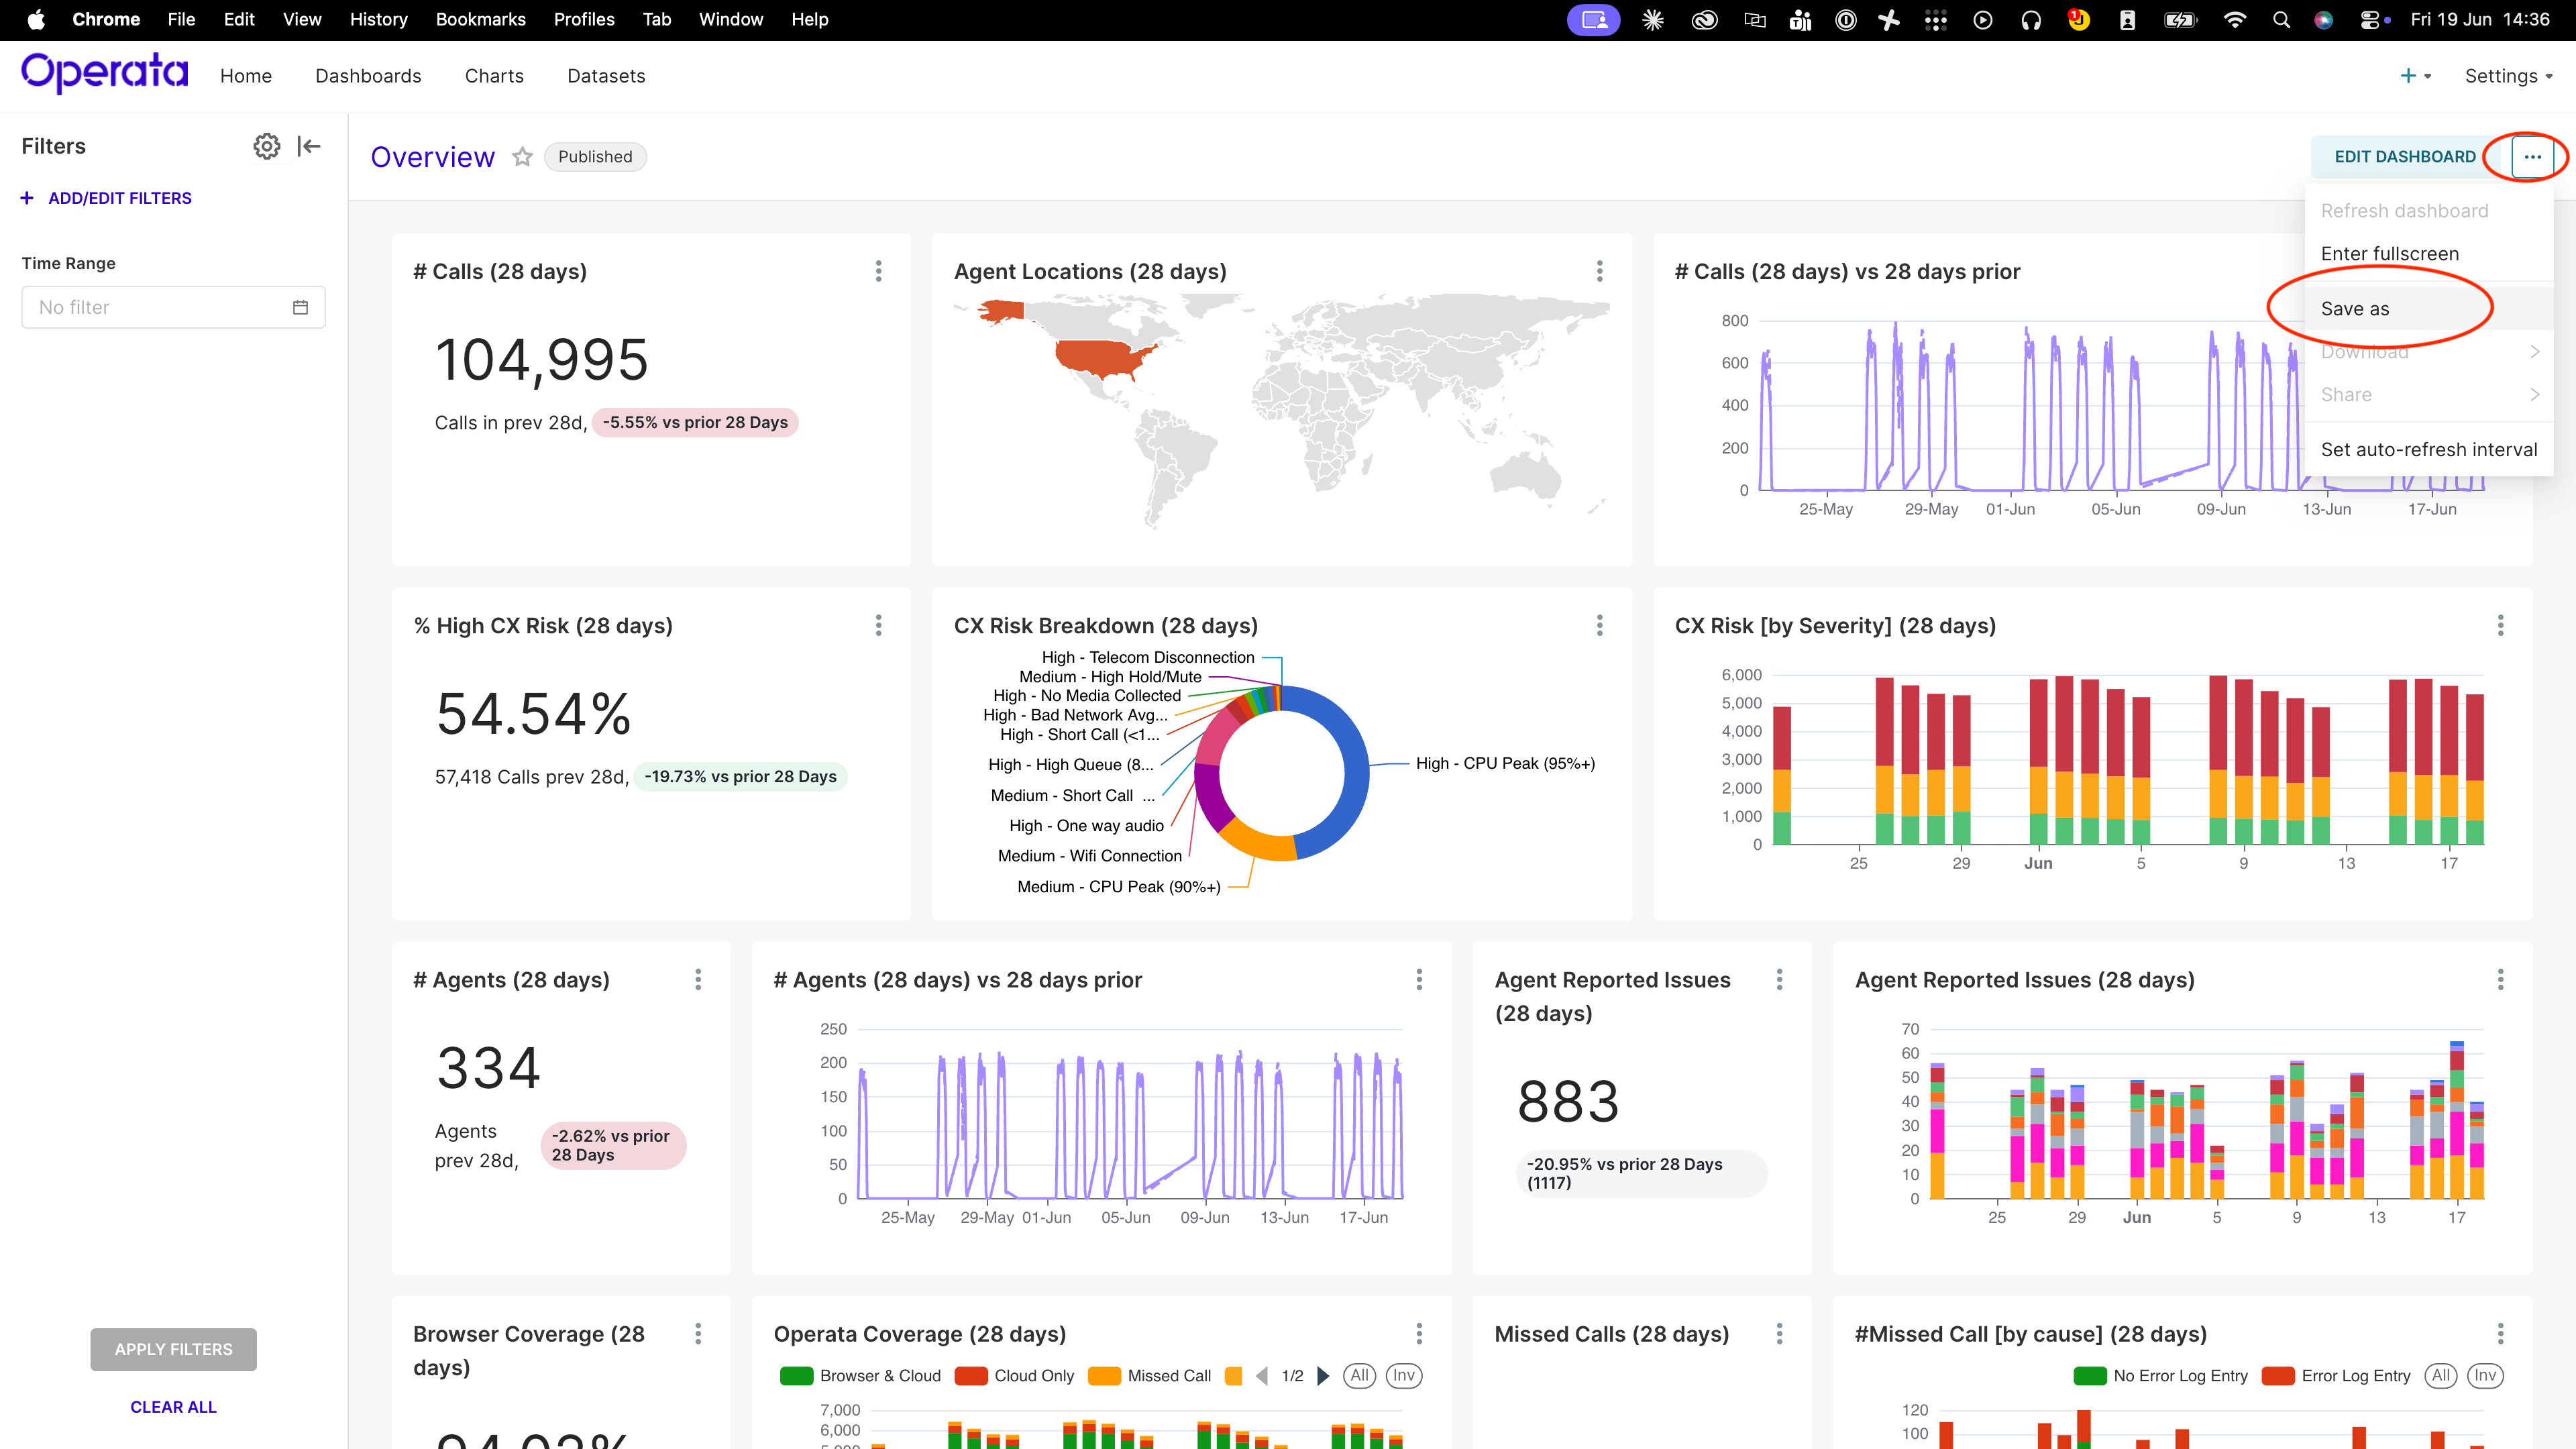Open the filter settings gear icon
The height and width of the screenshot is (1449, 2576).
click(266, 146)
